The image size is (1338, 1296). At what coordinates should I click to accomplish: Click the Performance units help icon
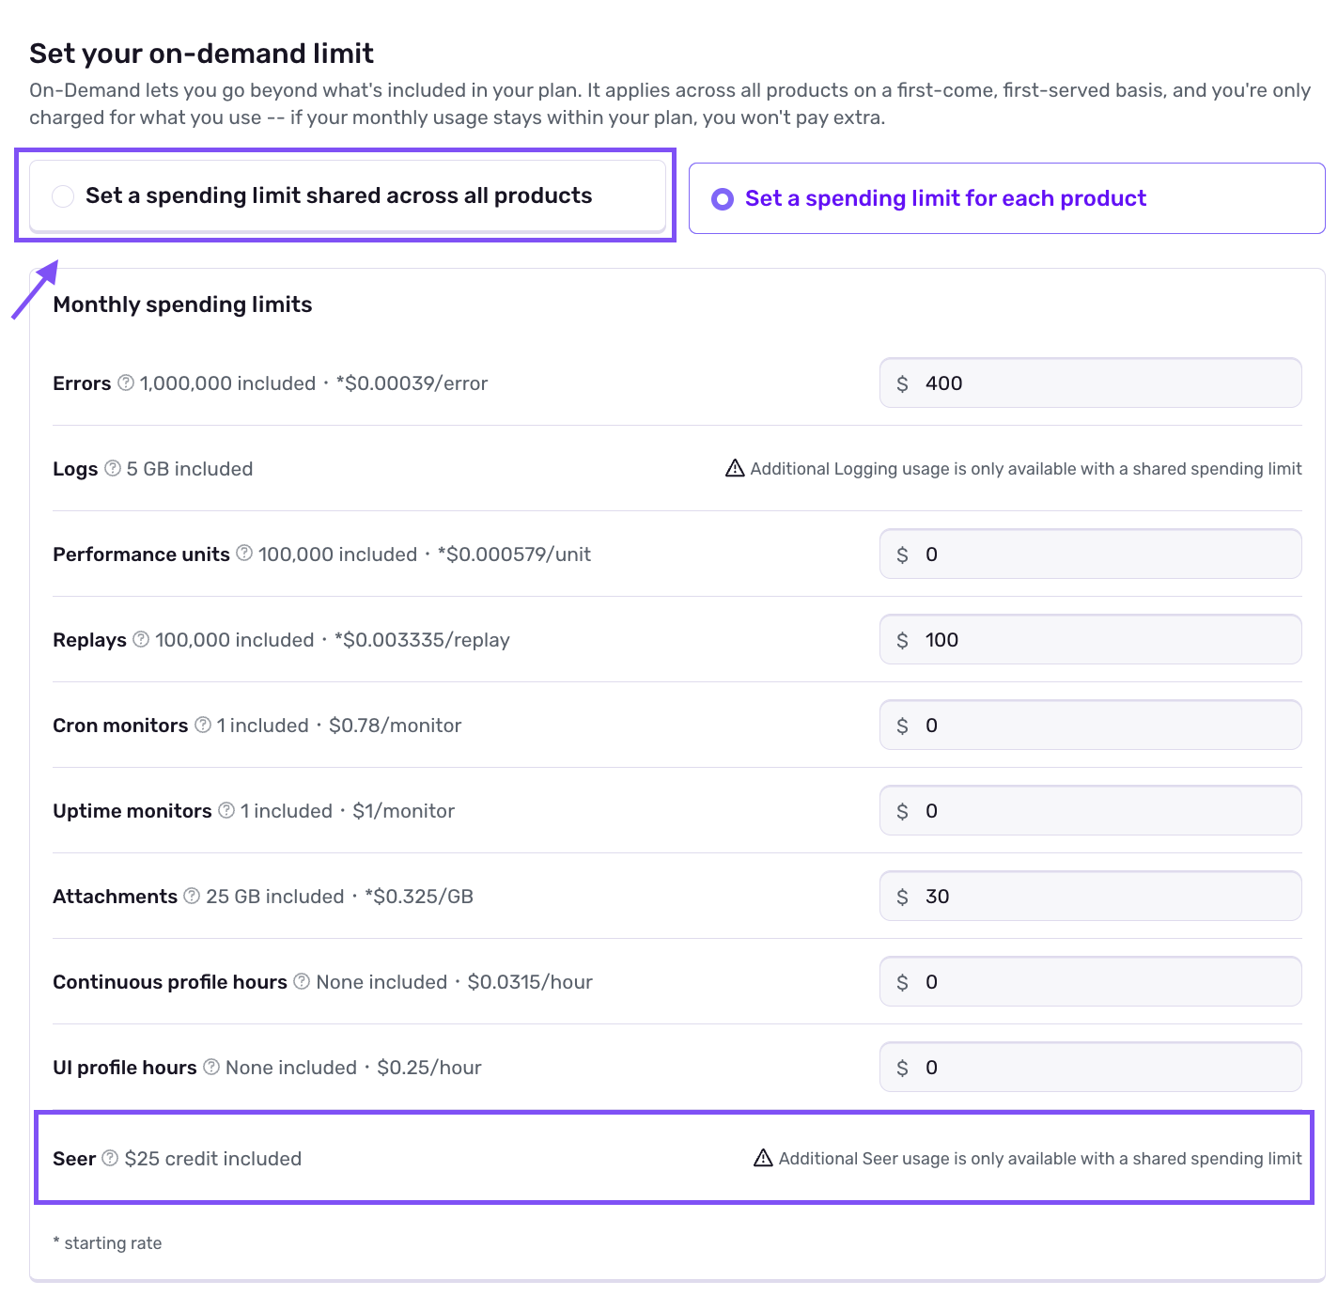coord(244,554)
